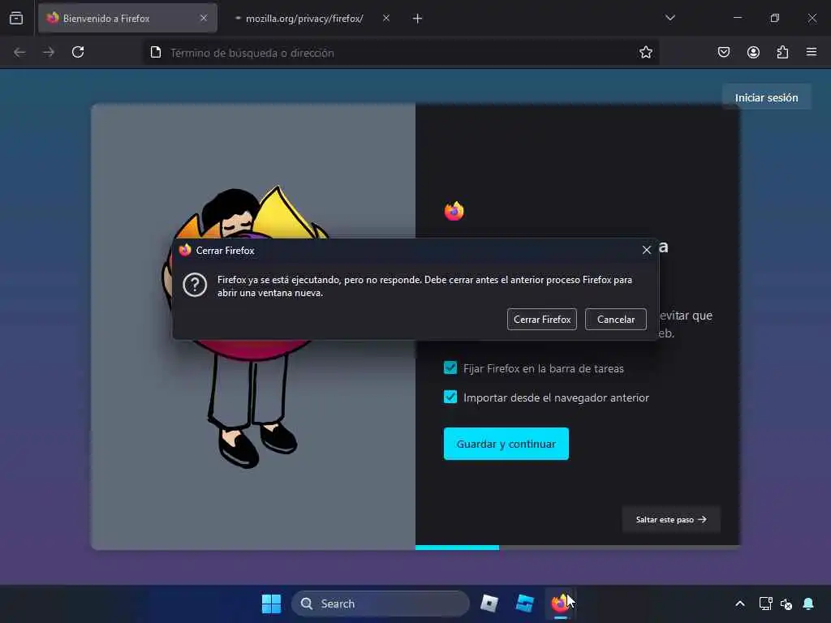Open a new tab with plus icon

click(417, 19)
